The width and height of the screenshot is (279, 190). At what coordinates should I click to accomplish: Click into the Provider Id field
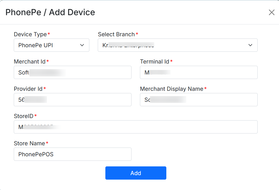click(x=72, y=100)
